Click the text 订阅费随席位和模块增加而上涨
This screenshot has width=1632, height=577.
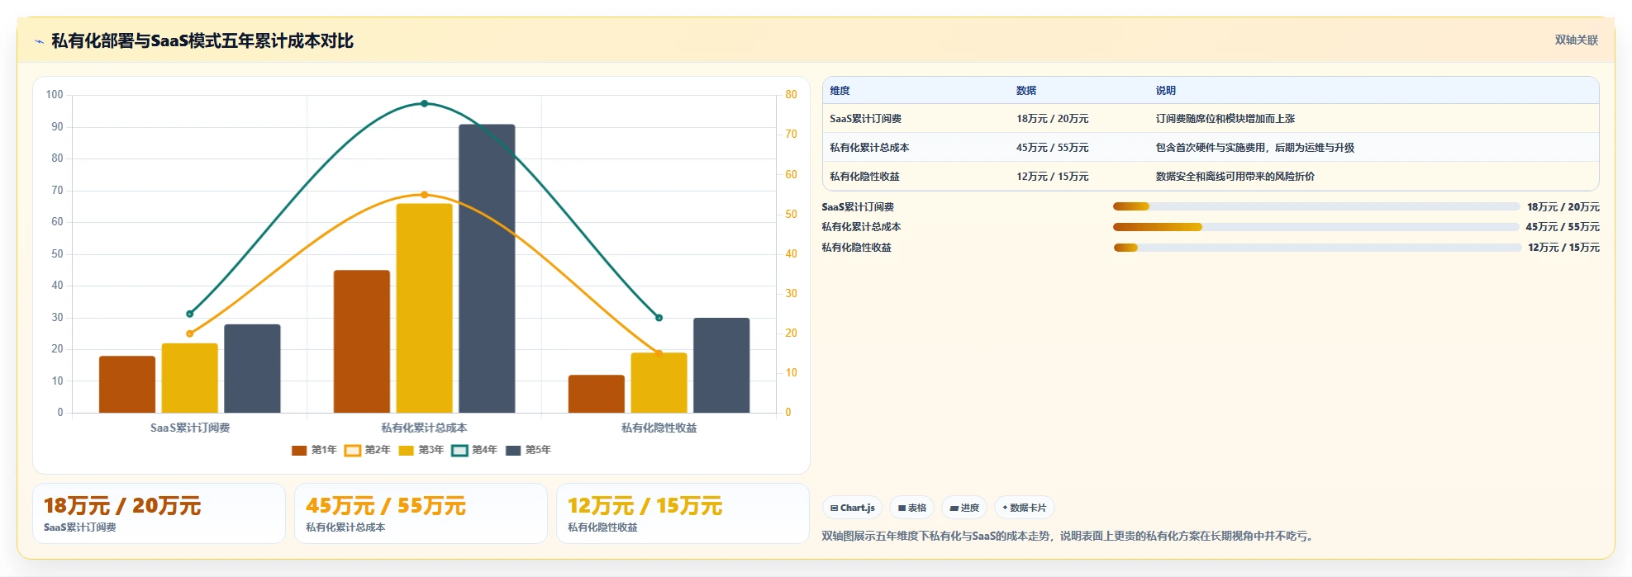(1225, 119)
